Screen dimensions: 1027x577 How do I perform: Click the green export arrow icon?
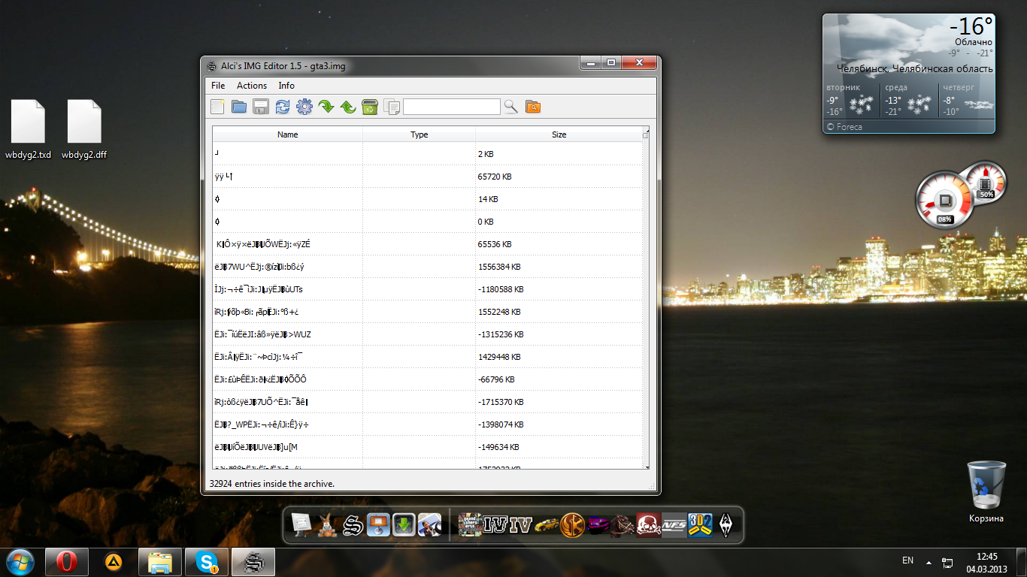click(x=348, y=107)
